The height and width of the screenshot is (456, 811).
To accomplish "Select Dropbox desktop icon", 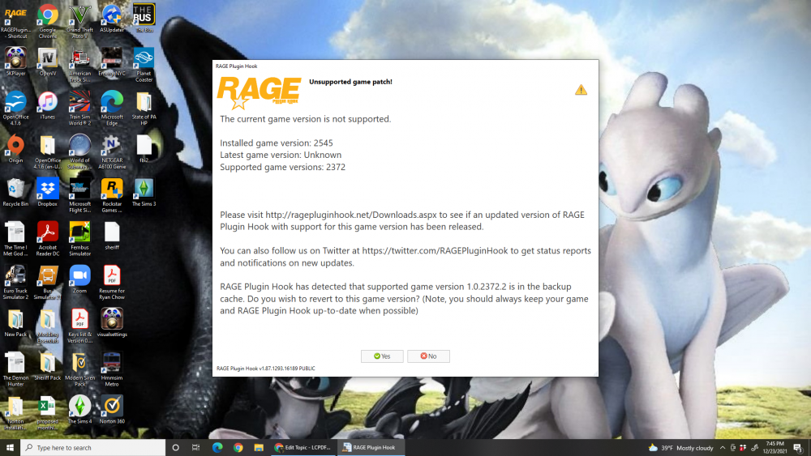I will pyautogui.click(x=48, y=192).
